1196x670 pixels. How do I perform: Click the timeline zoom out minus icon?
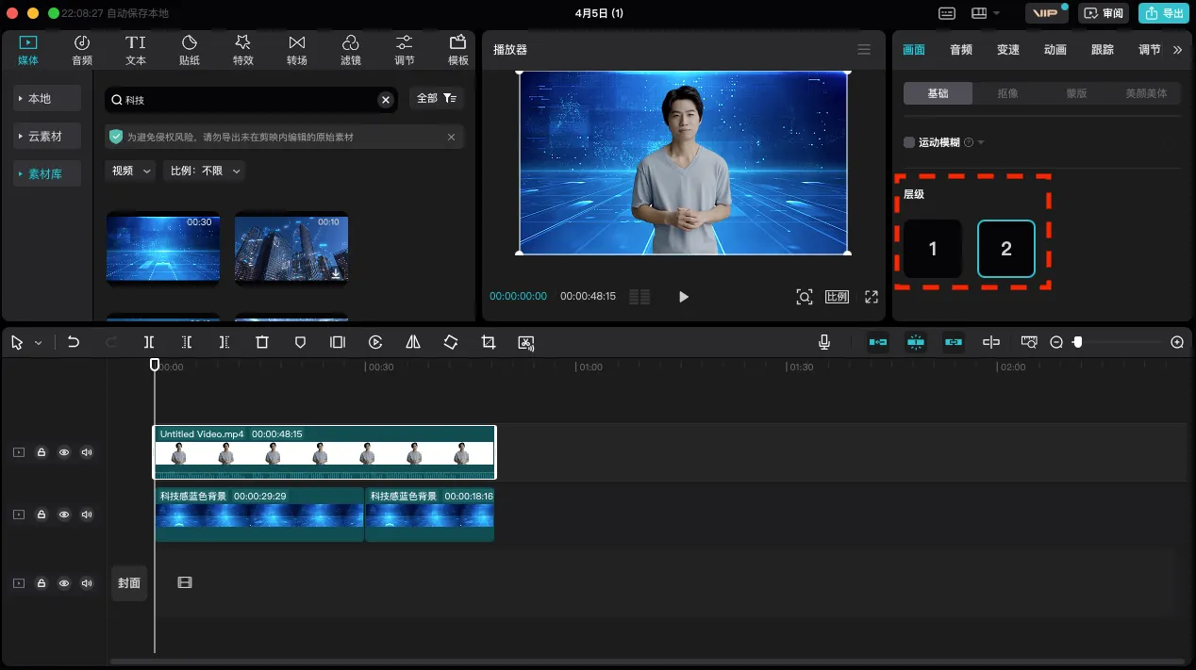(1056, 343)
